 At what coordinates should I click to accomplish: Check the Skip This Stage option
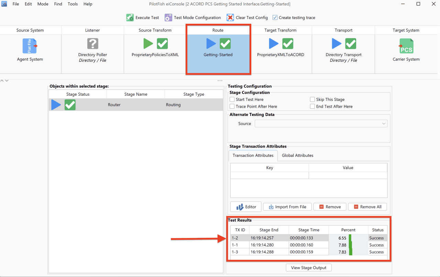tap(312, 99)
